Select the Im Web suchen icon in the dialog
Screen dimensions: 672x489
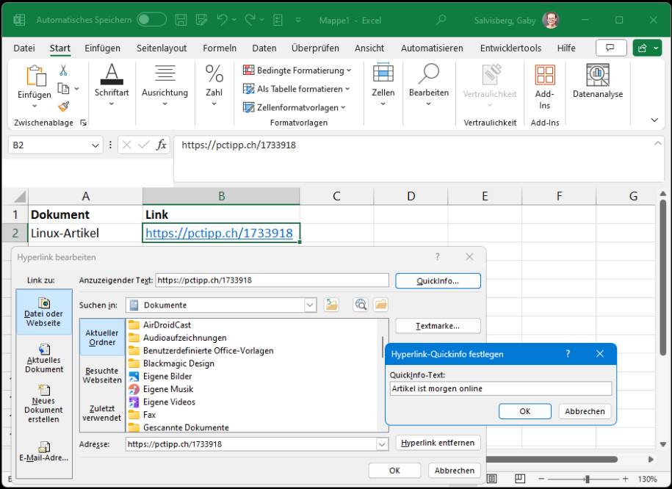(x=359, y=304)
